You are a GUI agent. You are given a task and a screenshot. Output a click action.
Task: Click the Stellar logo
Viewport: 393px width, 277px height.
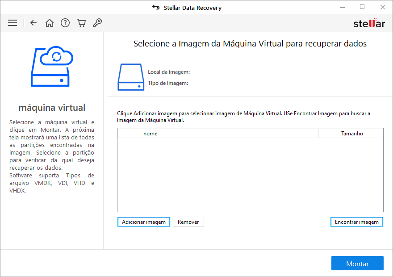coord(369,23)
